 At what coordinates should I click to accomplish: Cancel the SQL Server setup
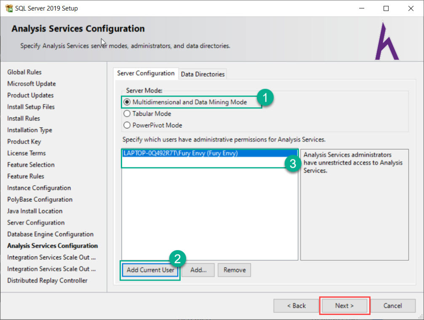pos(393,306)
